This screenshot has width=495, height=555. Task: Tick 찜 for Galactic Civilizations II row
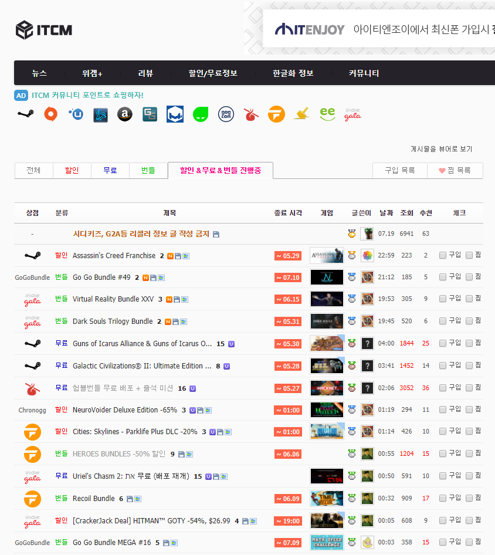(469, 366)
